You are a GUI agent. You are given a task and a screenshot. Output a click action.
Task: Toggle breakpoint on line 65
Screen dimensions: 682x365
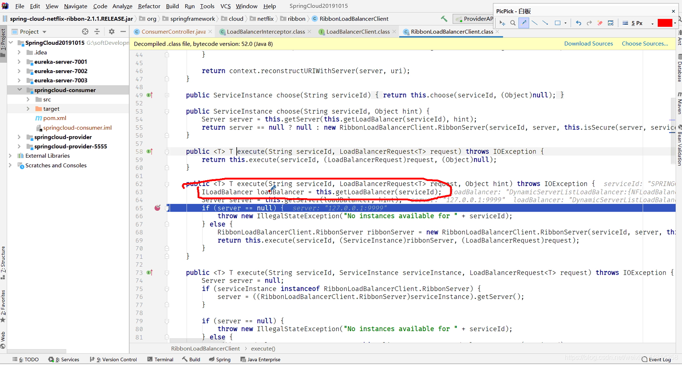[x=157, y=208]
